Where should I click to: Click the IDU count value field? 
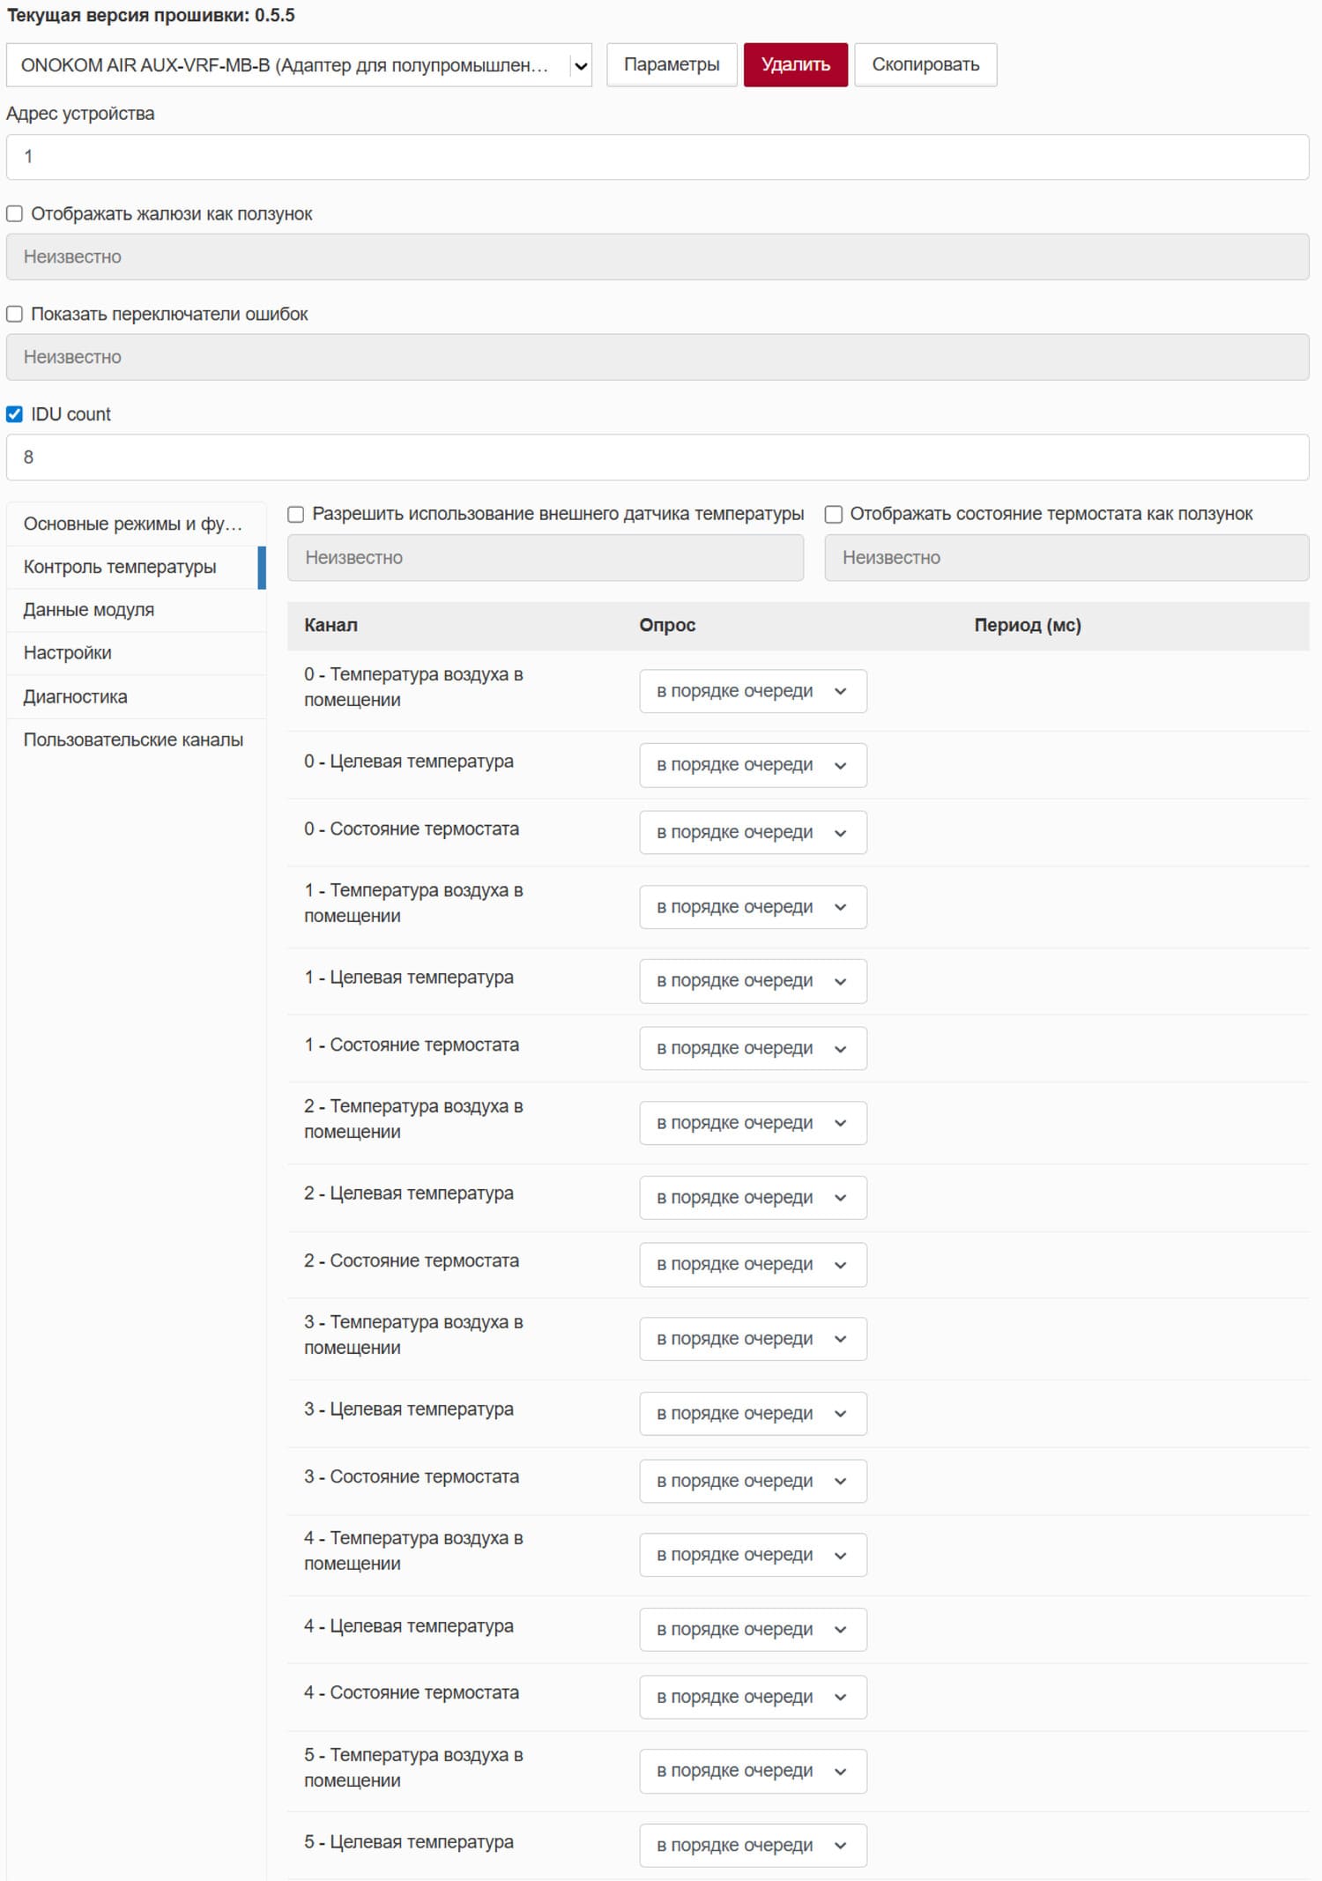(x=657, y=457)
